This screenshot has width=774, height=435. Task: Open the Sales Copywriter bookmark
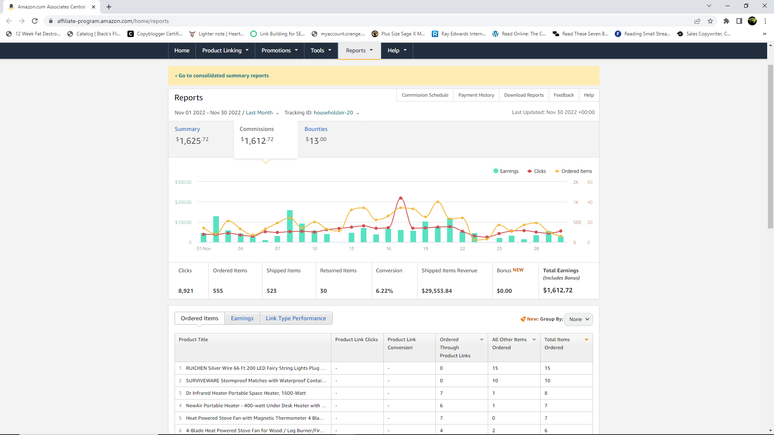704,34
